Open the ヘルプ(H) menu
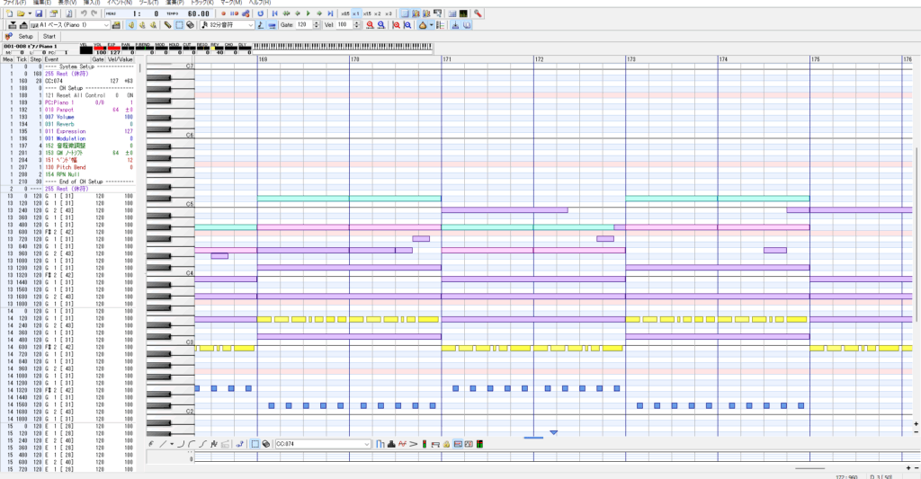This screenshot has width=921, height=479. point(259,3)
